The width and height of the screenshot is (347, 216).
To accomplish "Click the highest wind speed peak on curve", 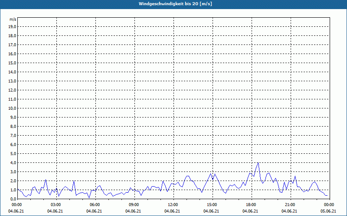I will (258, 163).
